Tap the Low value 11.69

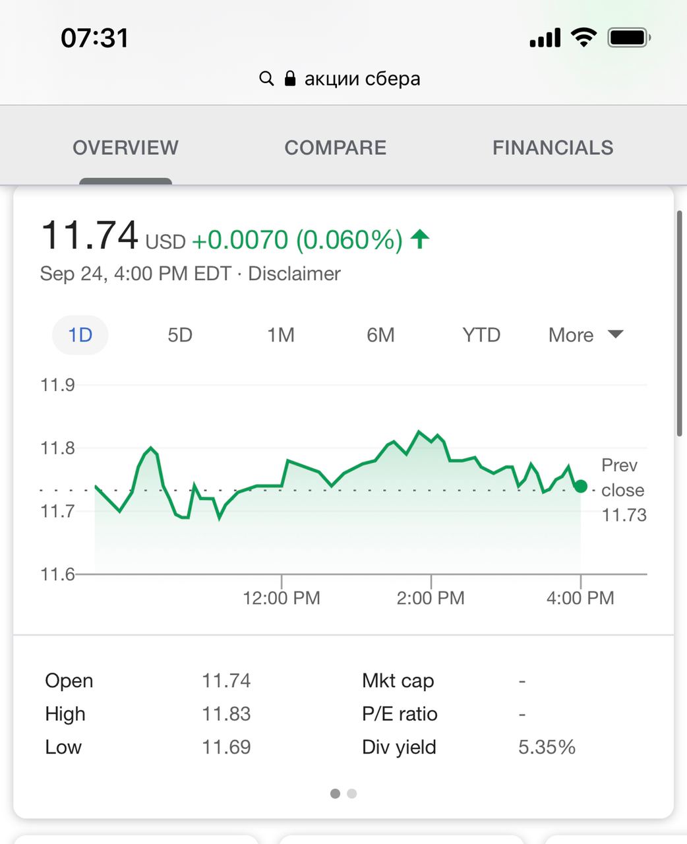click(226, 747)
